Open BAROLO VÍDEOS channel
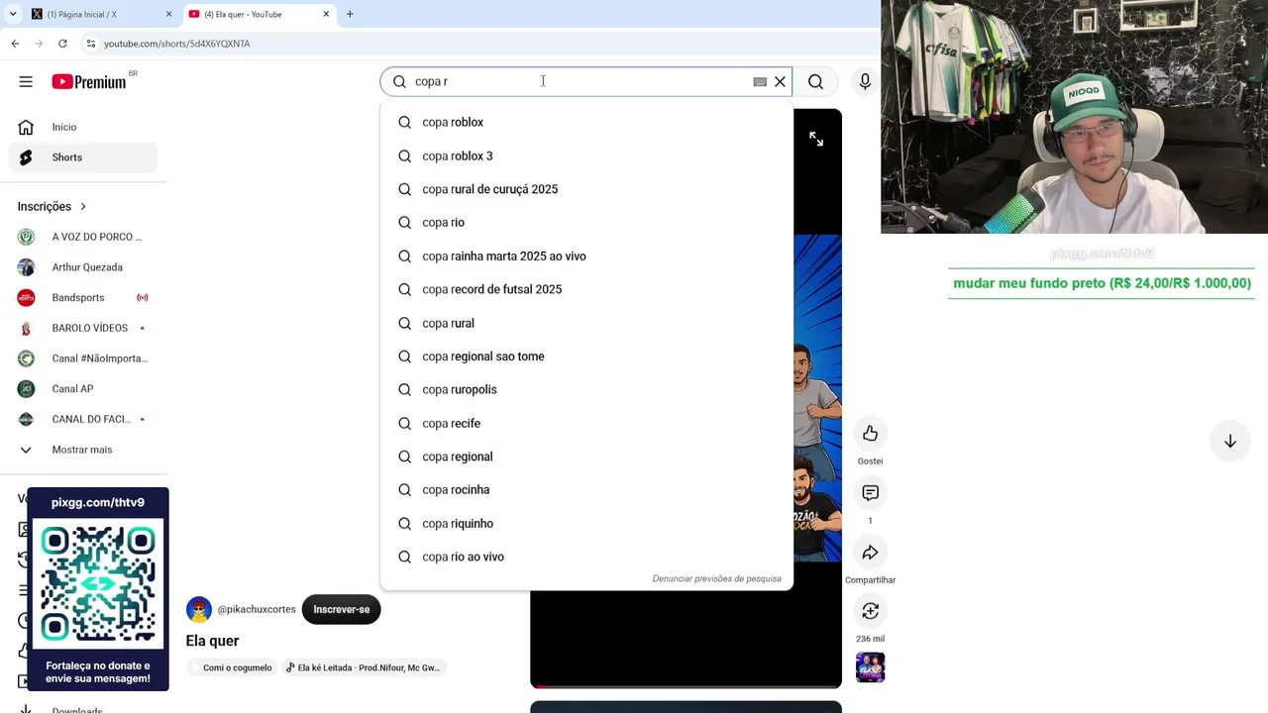The height and width of the screenshot is (713, 1268). tap(83, 328)
